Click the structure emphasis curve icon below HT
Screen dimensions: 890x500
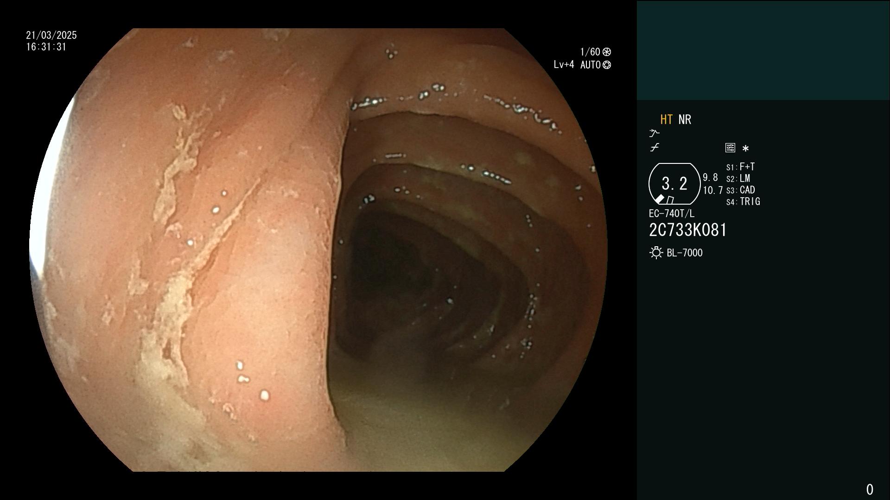(x=654, y=133)
